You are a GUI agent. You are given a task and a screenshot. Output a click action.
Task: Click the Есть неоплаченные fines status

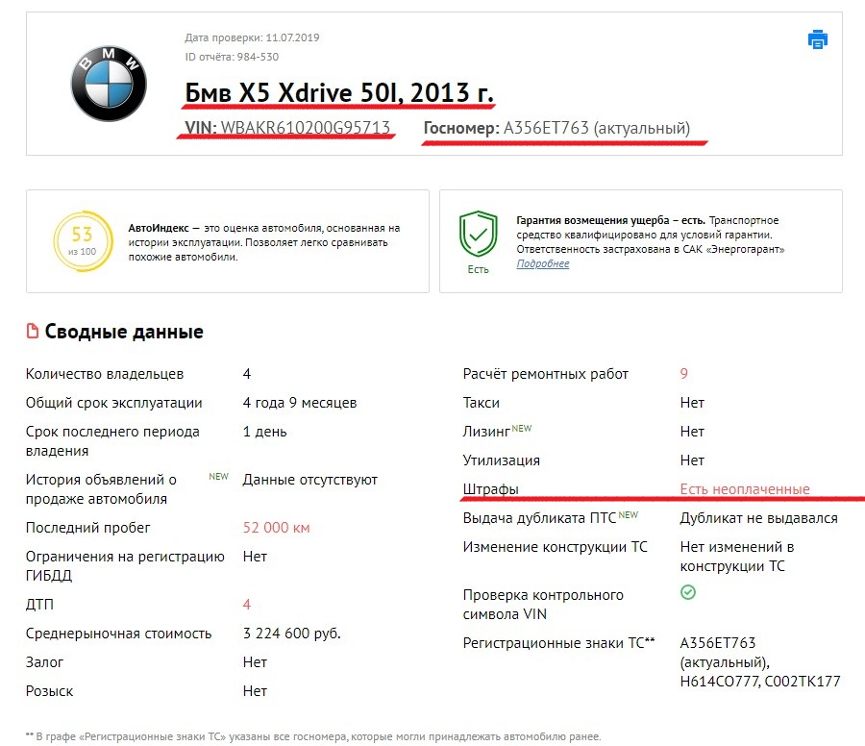(x=745, y=489)
